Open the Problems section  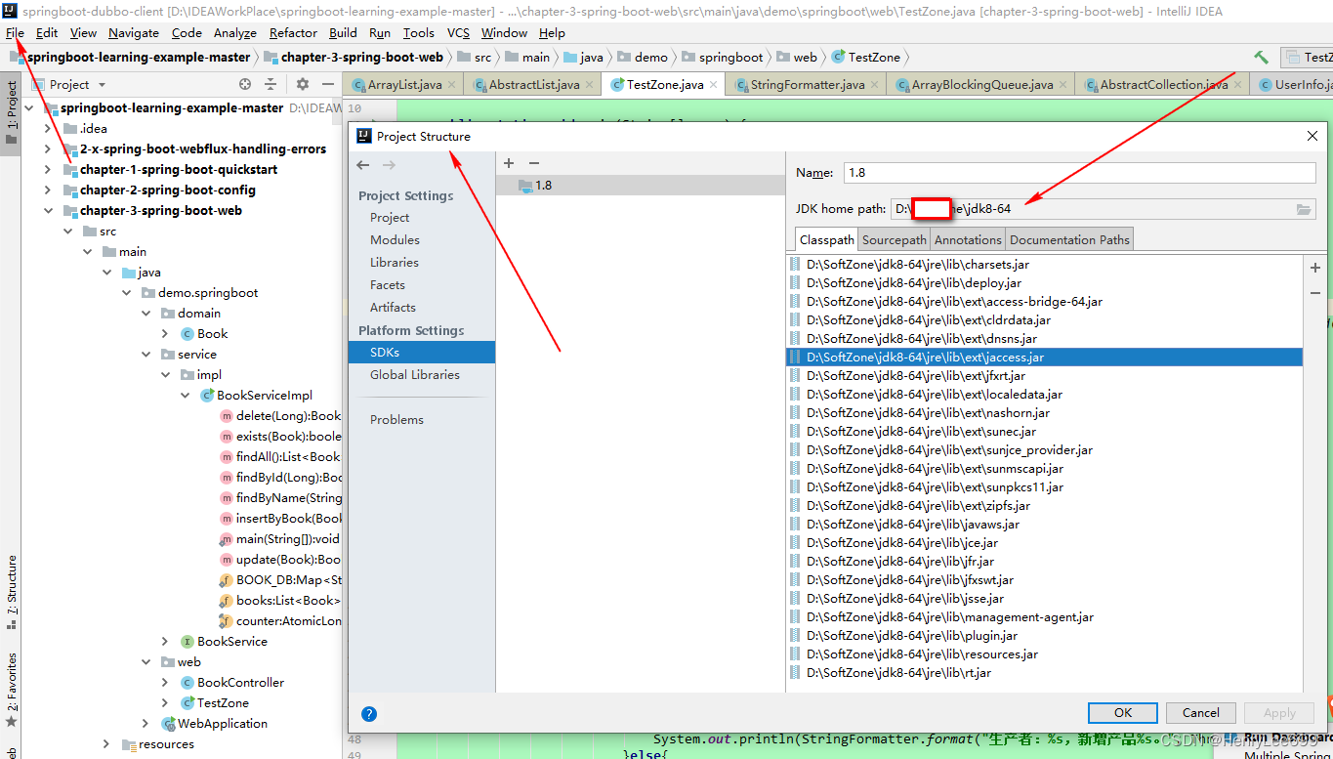(396, 420)
